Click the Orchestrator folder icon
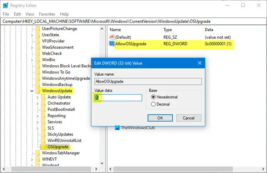 (x=43, y=103)
